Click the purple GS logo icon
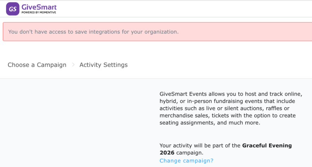312x167 pixels. click(x=13, y=9)
